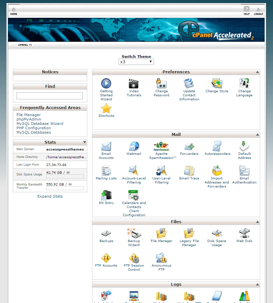Open the Disk Space Usage icon

point(217,233)
